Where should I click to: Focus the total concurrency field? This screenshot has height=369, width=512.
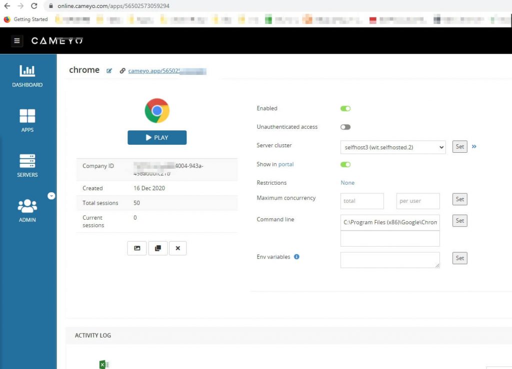362,201
